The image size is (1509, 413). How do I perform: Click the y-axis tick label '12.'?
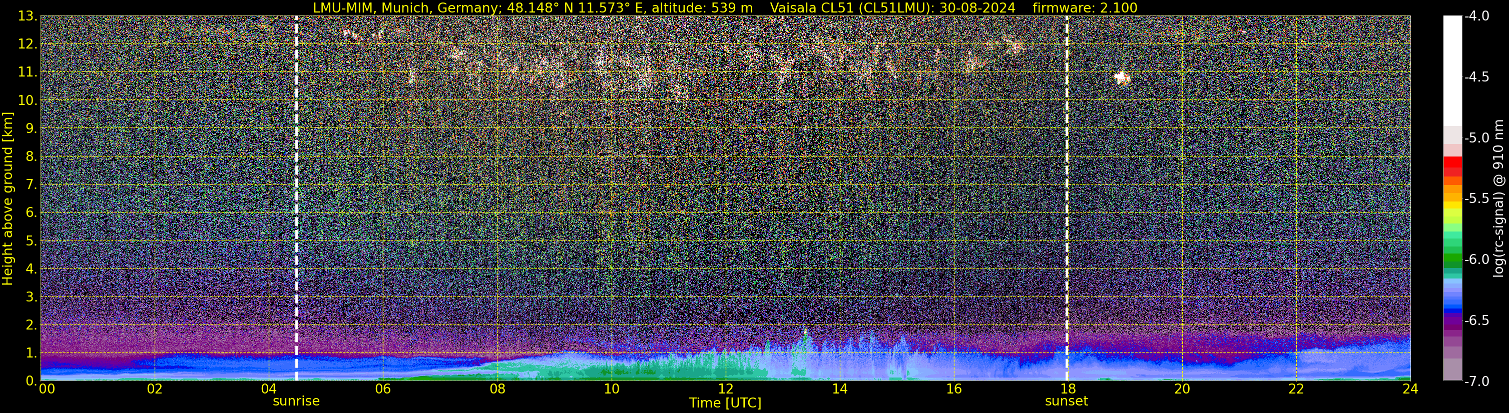tap(28, 44)
